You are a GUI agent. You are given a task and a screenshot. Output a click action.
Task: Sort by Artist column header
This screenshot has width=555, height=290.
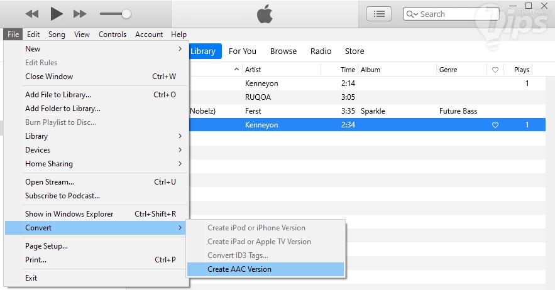point(282,70)
